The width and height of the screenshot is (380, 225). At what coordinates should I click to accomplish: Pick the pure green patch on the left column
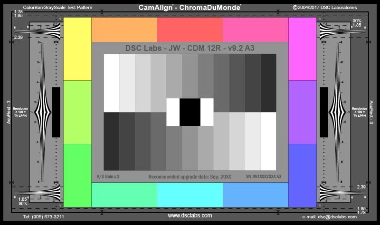[x=77, y=176]
